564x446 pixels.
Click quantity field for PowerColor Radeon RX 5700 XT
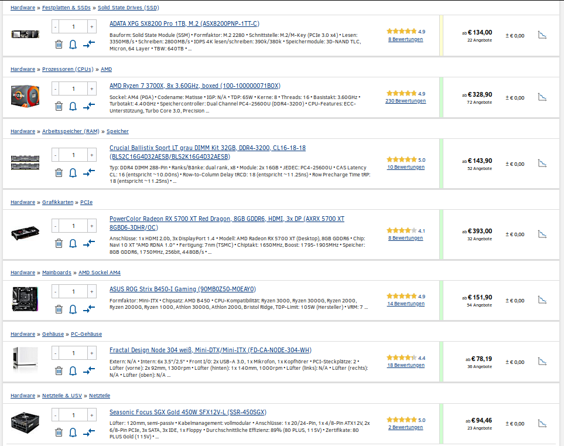[x=73, y=226]
